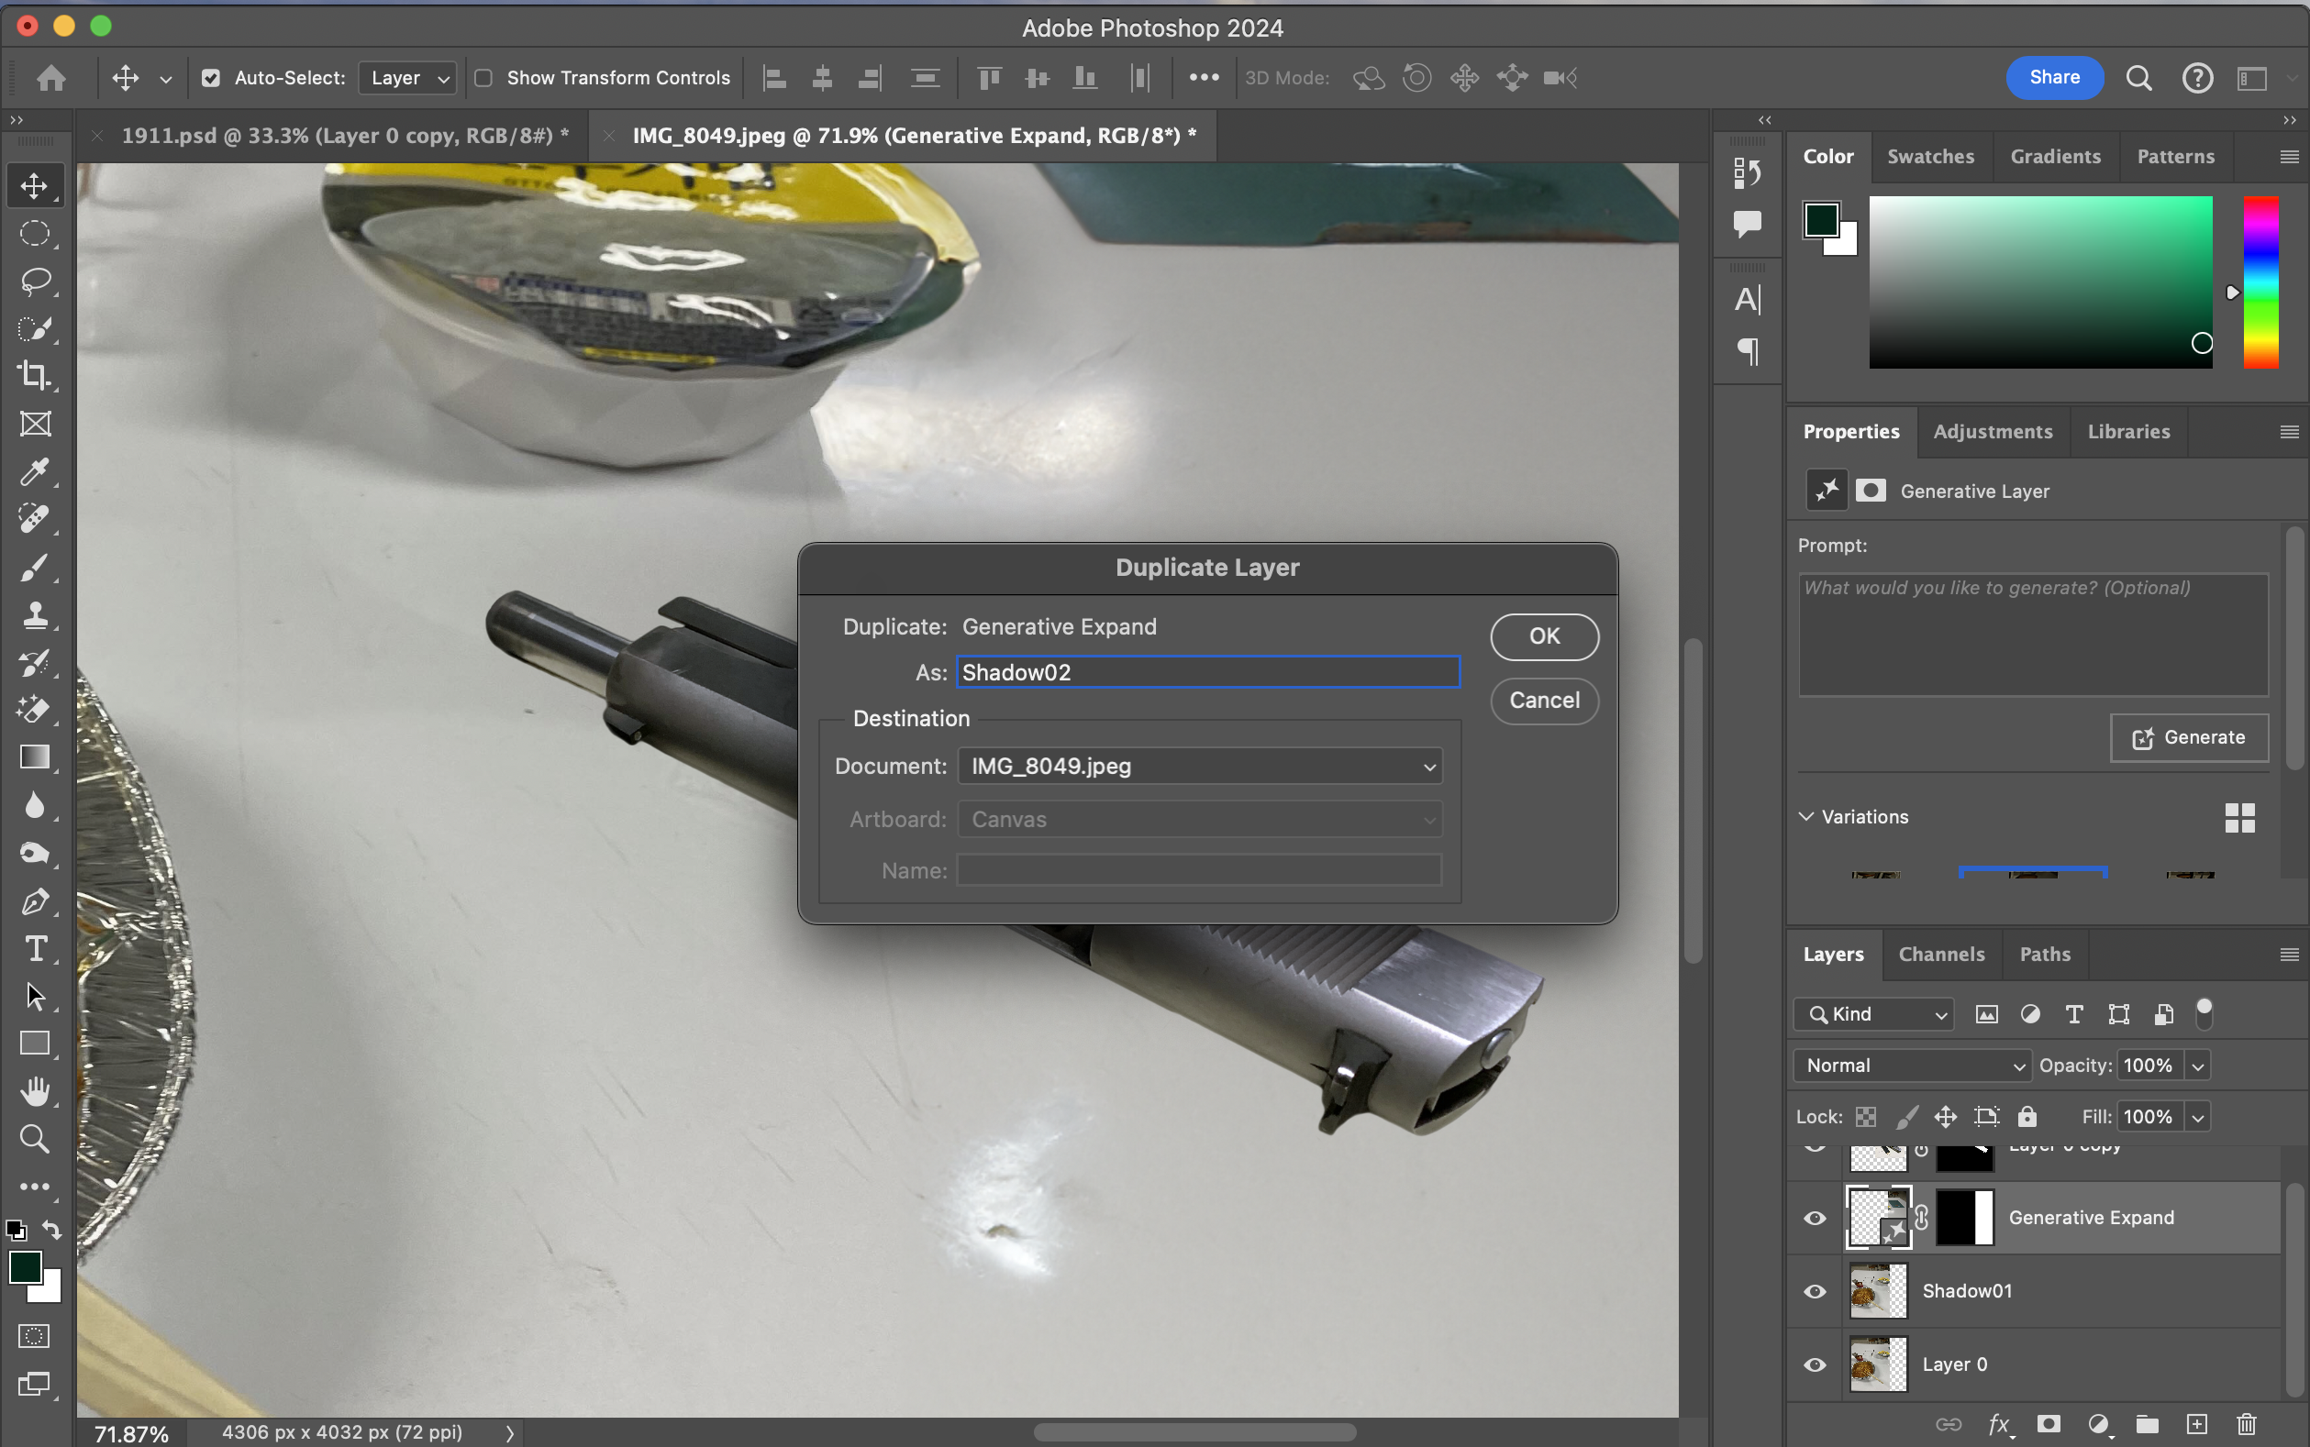
Task: Select the Horizontal Type tool
Action: pos(36,948)
